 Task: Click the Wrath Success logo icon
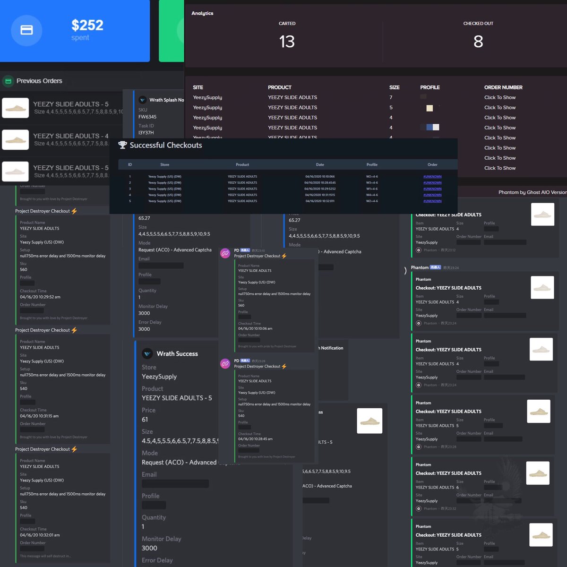tap(147, 353)
